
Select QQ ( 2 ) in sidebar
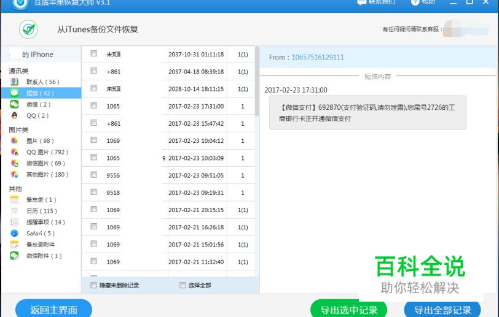coord(37,116)
